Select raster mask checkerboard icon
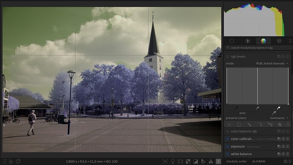 pyautogui.click(x=280, y=124)
